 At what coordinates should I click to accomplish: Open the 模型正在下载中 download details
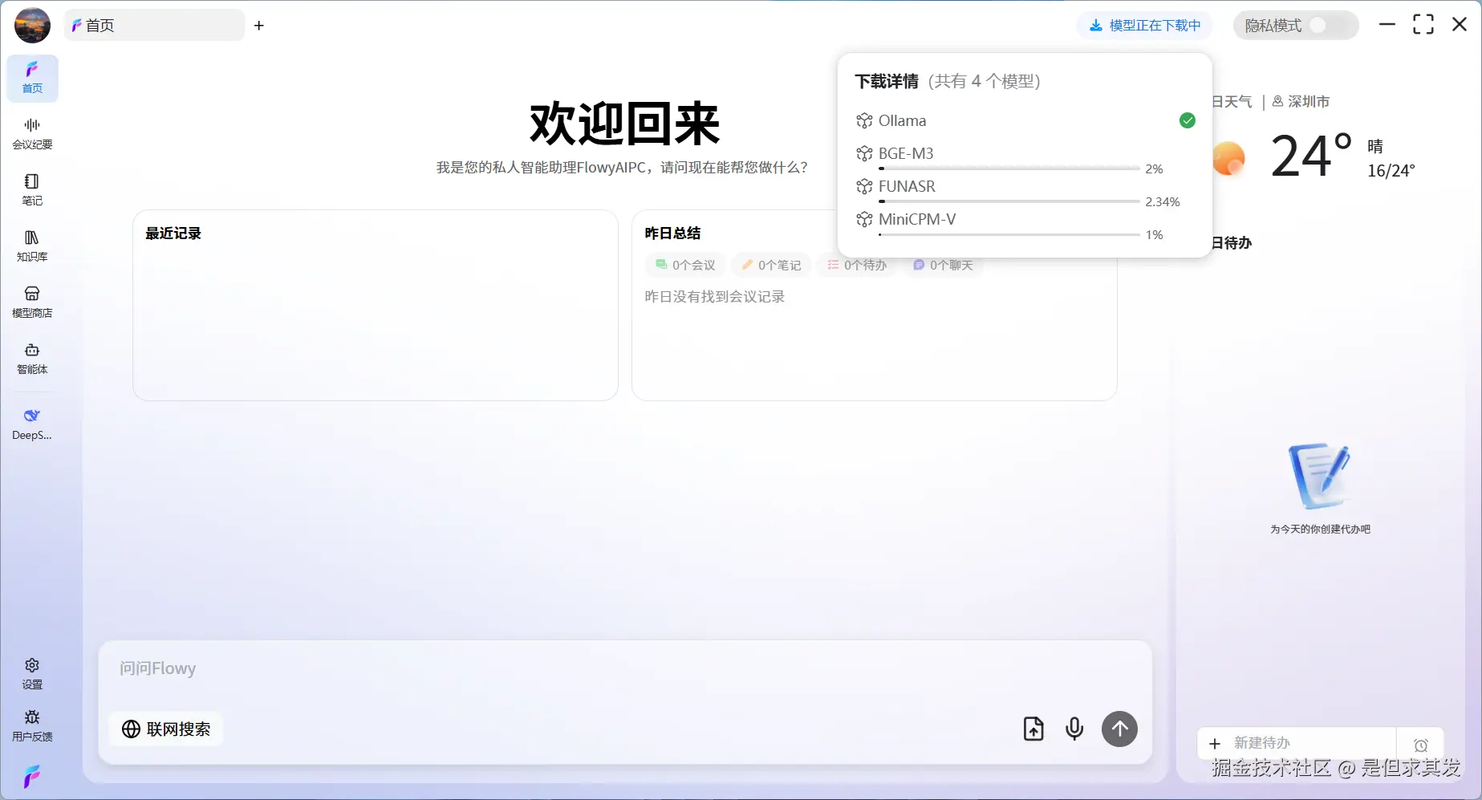pos(1144,25)
